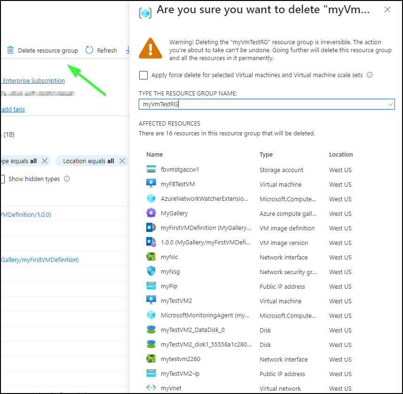
Task: Click the Delete resource group button
Action: 43,50
